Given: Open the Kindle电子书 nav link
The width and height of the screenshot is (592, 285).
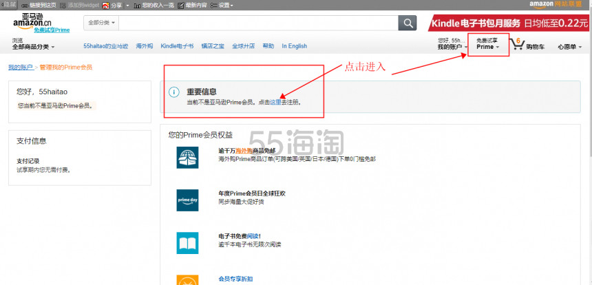Looking at the screenshot, I should pos(177,46).
